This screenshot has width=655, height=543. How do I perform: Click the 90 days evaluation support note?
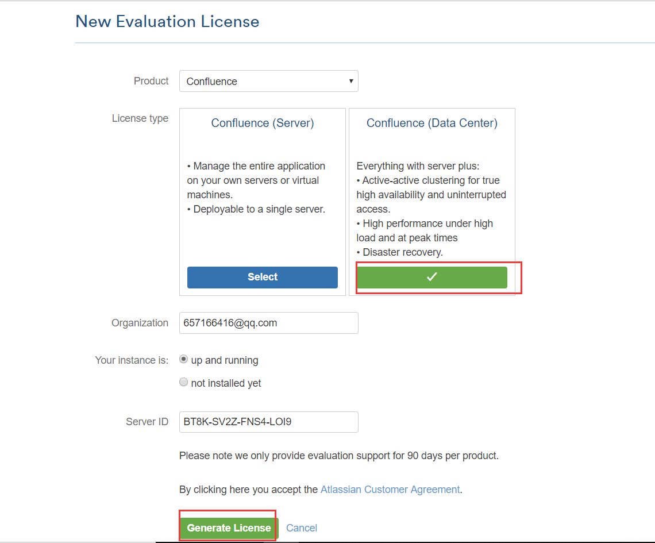pos(339,456)
